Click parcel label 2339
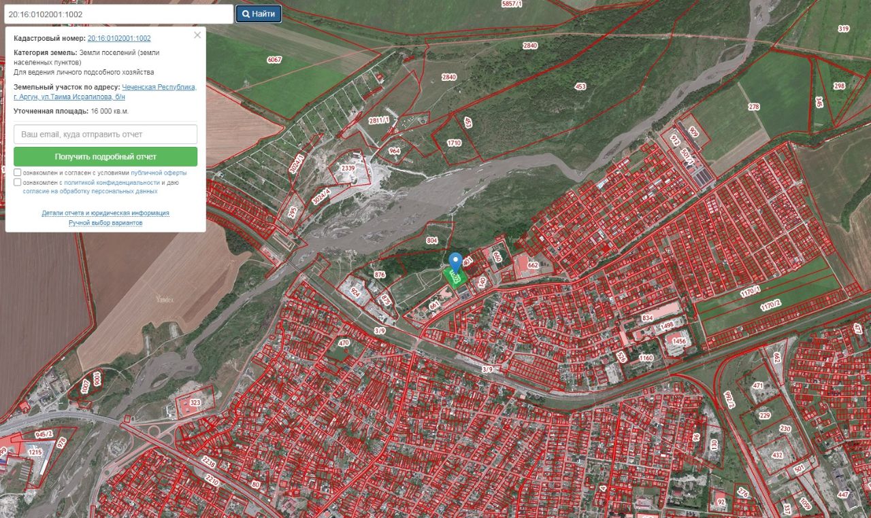The image size is (871, 518). coord(348,168)
